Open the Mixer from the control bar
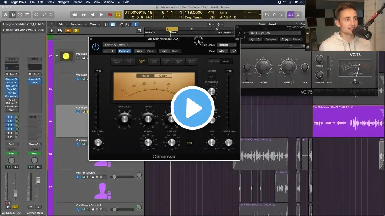Screen dimensions: 385x216 coord(44,15)
